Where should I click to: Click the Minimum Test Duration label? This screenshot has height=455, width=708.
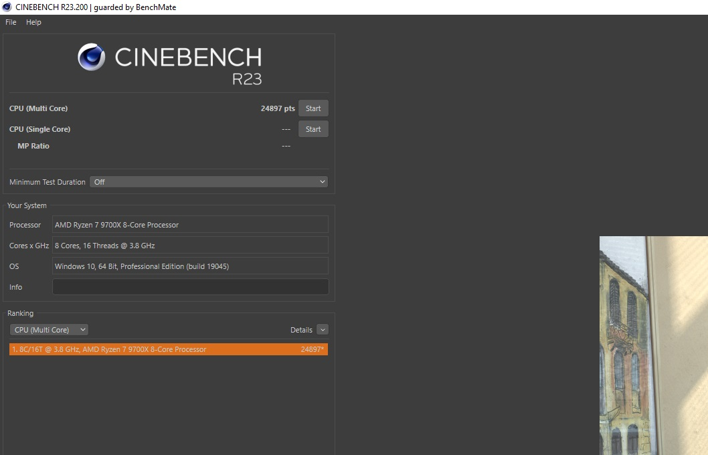tap(48, 182)
